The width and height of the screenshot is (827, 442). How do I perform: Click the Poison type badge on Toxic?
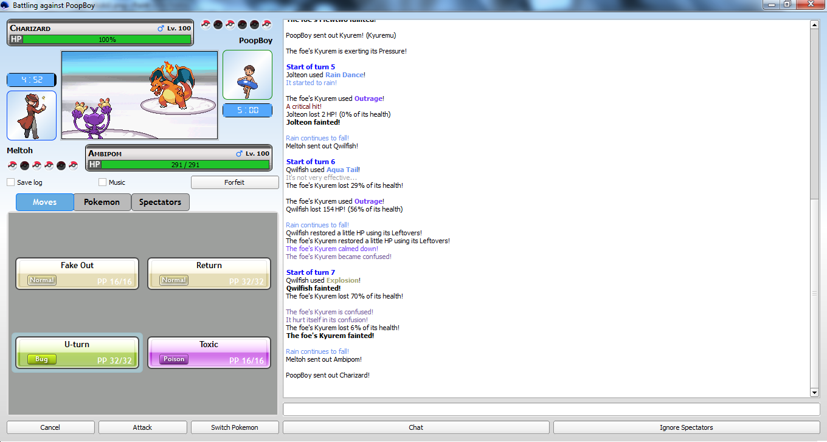[174, 359]
